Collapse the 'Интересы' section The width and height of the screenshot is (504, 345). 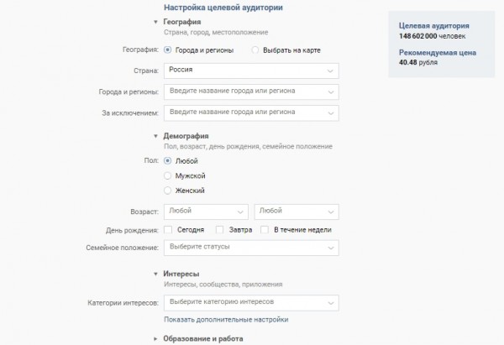coord(155,274)
